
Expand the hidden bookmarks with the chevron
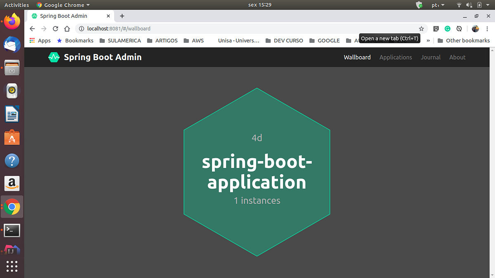pos(428,40)
